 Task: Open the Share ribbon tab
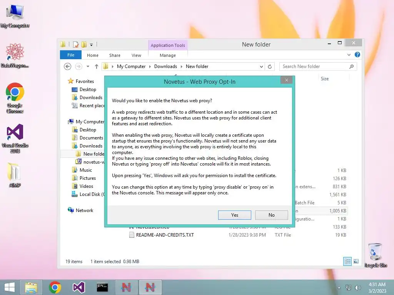click(x=115, y=55)
